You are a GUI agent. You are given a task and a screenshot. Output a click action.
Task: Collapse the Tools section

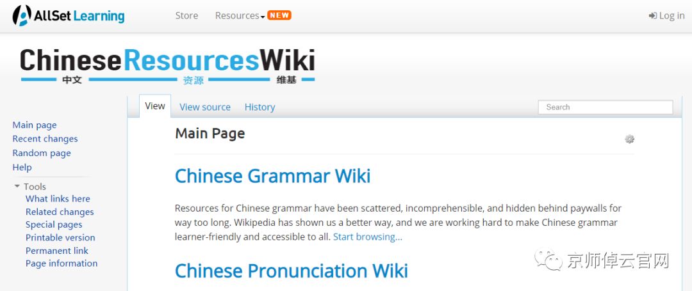point(30,187)
